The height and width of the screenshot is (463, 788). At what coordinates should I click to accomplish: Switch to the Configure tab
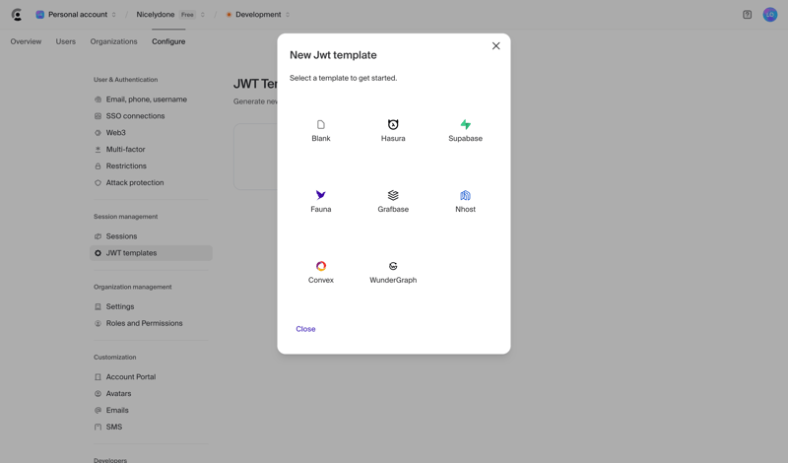(x=168, y=41)
